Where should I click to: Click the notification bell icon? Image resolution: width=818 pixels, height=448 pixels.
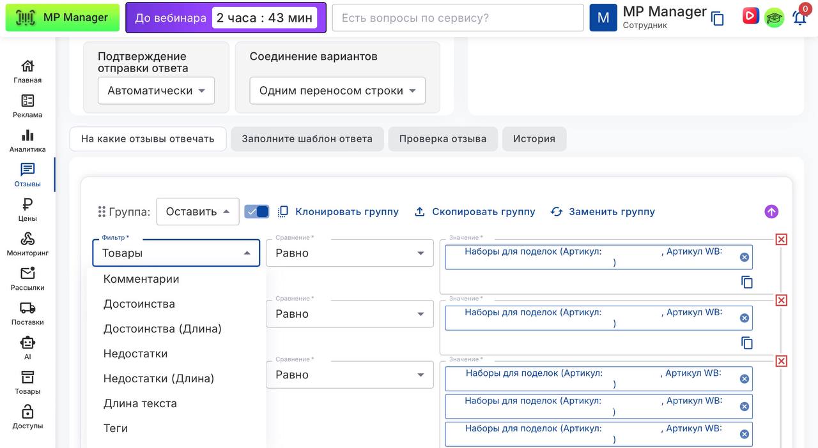[799, 17]
